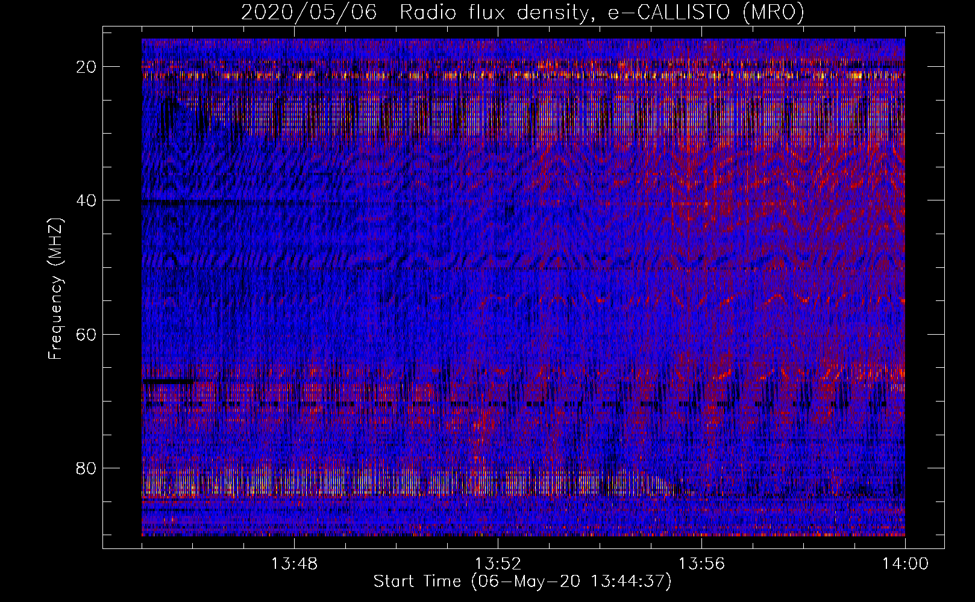Viewport: 975px width, 602px height.
Task: Click the 80 MHz frequency tick label
Action: tap(86, 468)
